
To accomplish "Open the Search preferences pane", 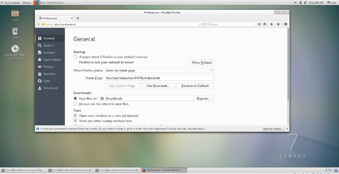I will (x=50, y=46).
